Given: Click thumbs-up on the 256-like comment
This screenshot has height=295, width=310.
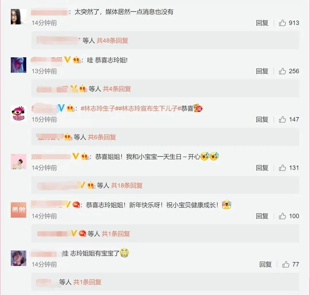Looking at the screenshot, I should pyautogui.click(x=282, y=71).
